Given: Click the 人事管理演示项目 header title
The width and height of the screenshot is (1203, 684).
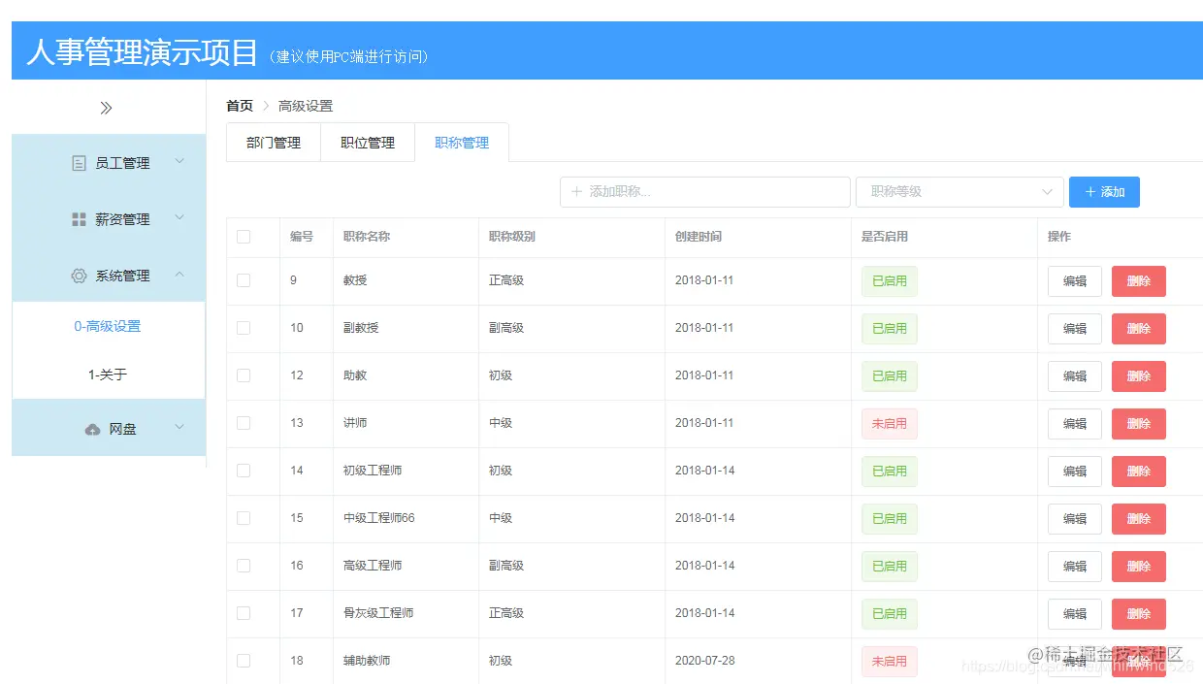Looking at the screenshot, I should [x=143, y=51].
